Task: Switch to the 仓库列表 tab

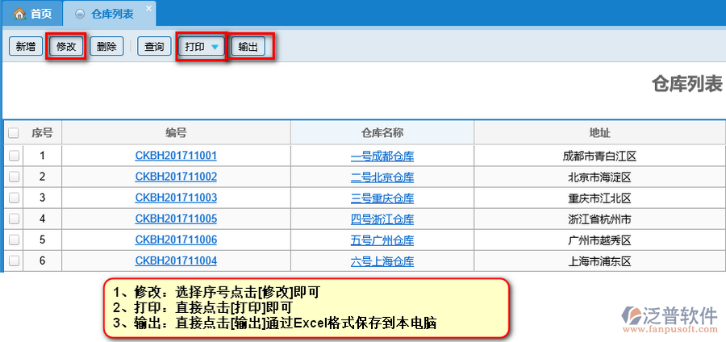Action: pyautogui.click(x=106, y=14)
